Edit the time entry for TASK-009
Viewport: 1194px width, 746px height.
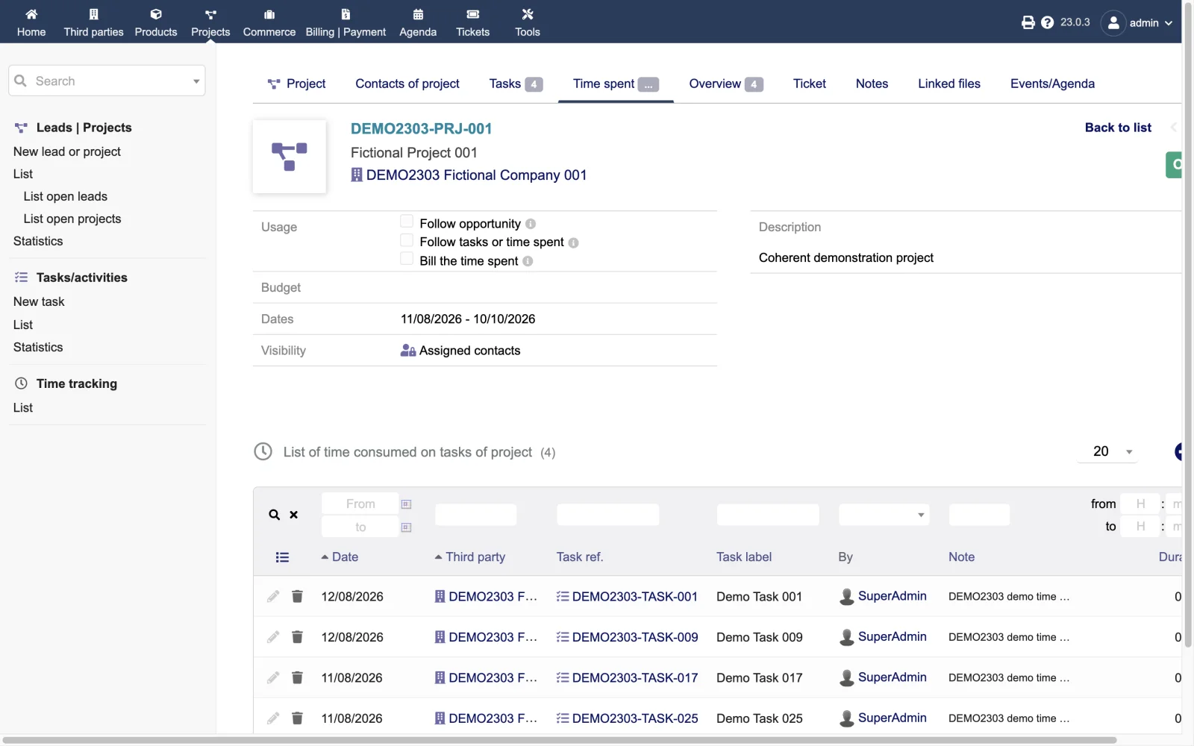tap(273, 636)
